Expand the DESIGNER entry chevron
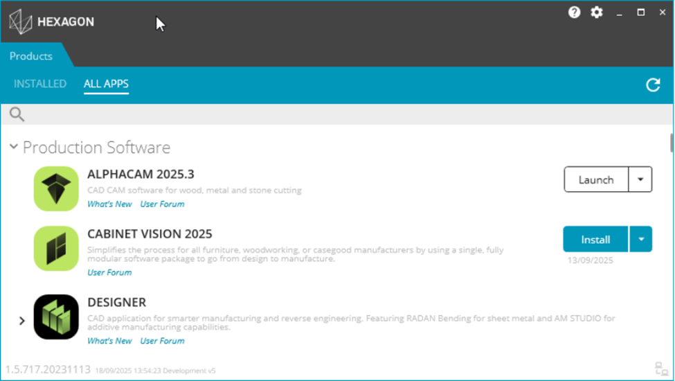675x381 pixels. pyautogui.click(x=22, y=321)
